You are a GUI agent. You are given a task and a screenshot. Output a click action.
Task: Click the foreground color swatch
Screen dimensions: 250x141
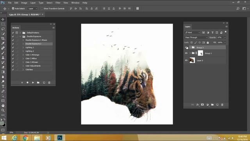pos(2,123)
